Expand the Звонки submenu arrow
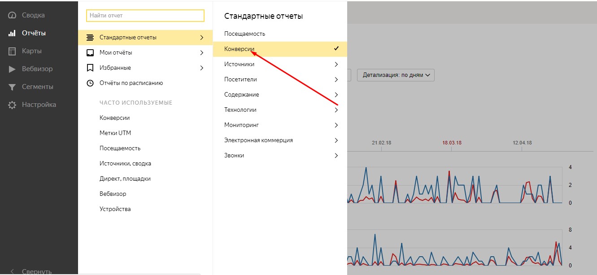The image size is (597, 275). click(x=336, y=156)
